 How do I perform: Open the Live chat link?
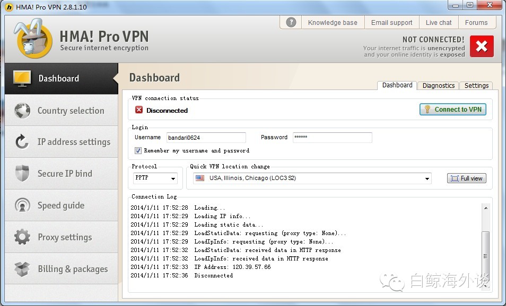(439, 23)
